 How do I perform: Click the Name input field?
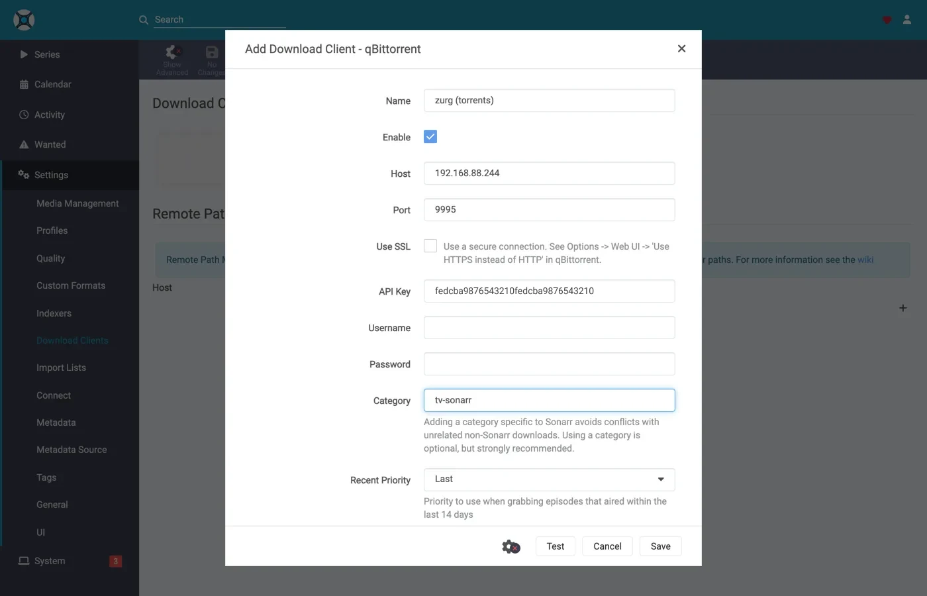pos(550,101)
